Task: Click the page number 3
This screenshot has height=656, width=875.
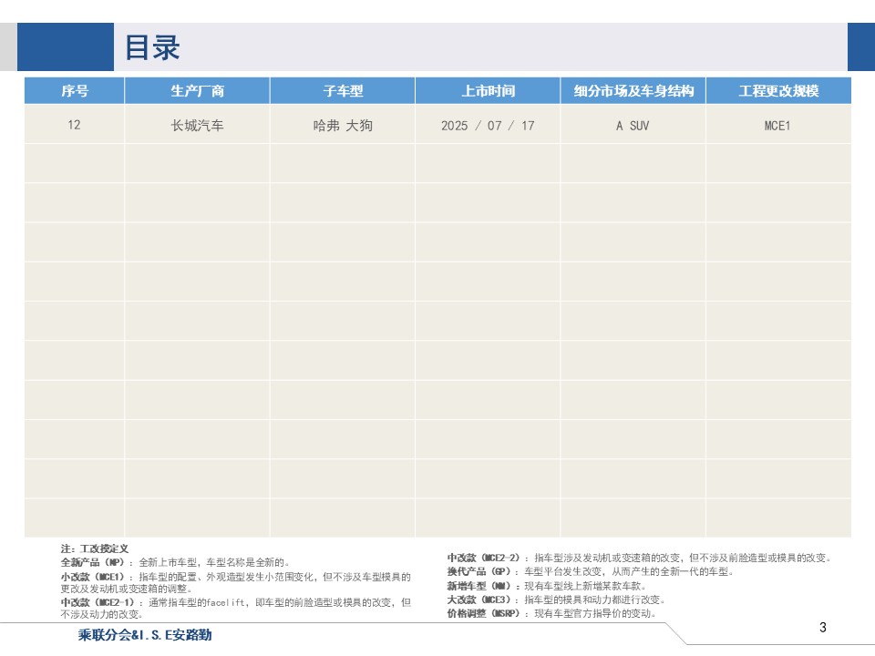Action: coord(822,628)
